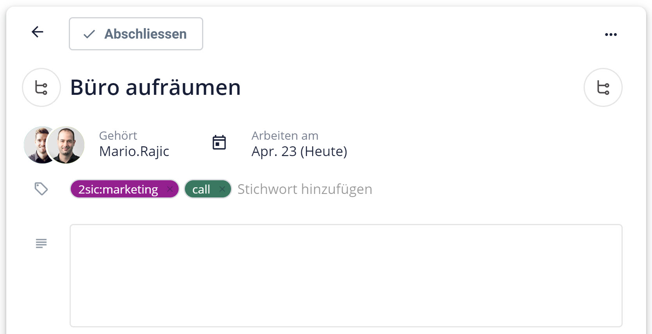Click the calendar icon next to Arbeiten am
This screenshot has width=652, height=334.
click(x=219, y=142)
